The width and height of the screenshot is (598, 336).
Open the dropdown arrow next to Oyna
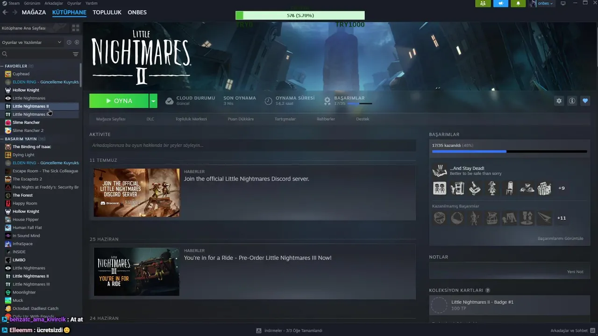(153, 101)
